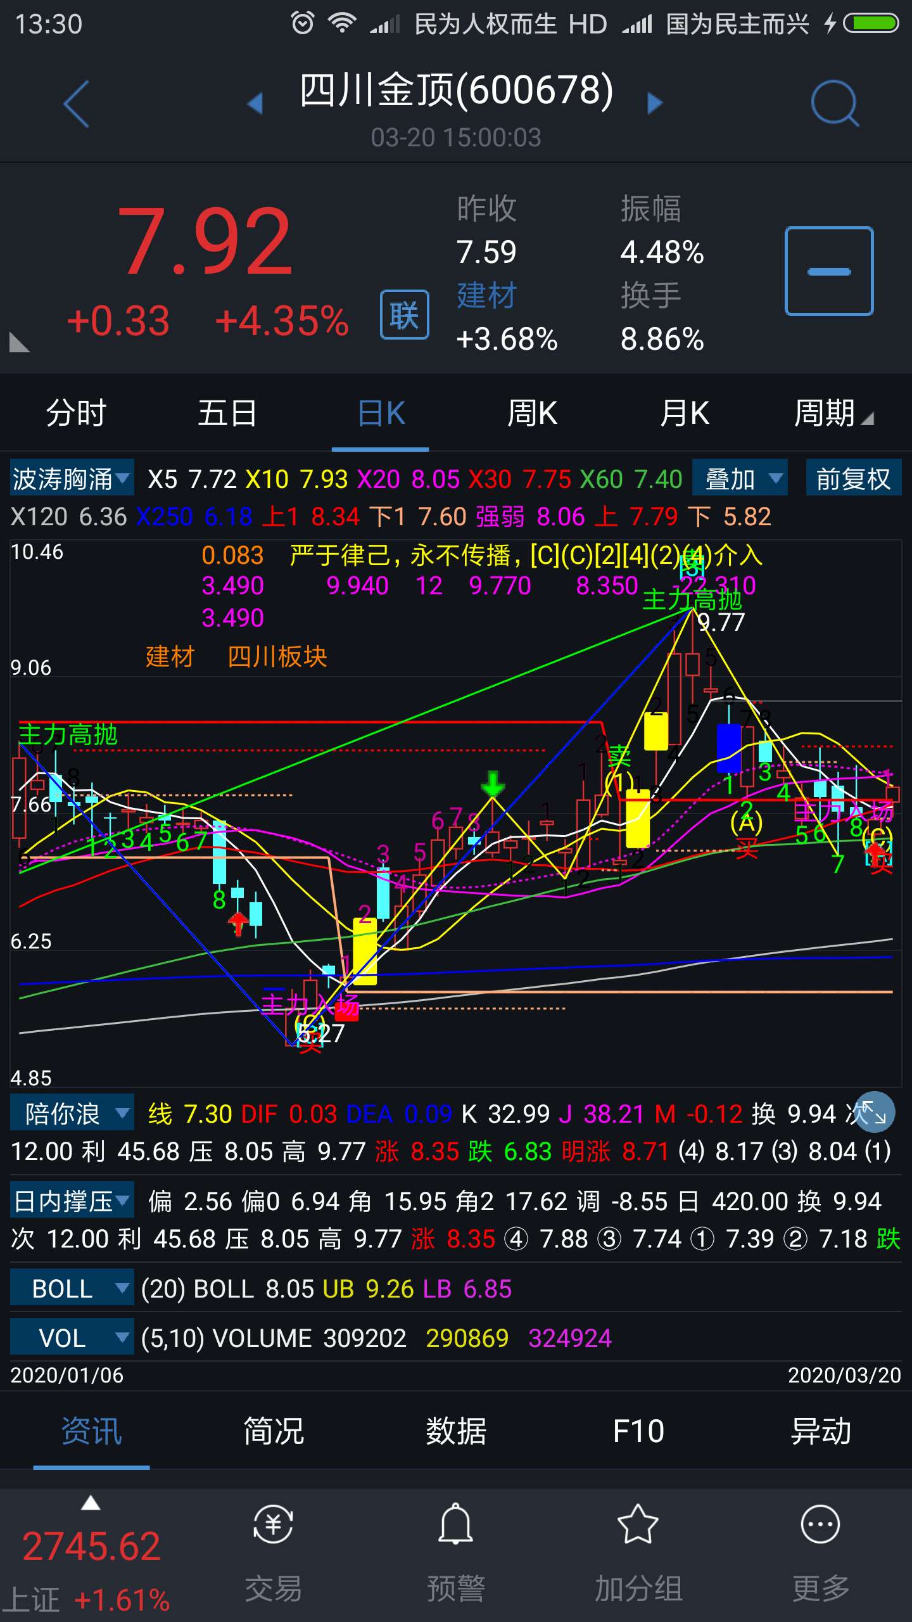Open the search magnifier icon
Image resolution: width=912 pixels, height=1622 pixels.
(x=835, y=103)
